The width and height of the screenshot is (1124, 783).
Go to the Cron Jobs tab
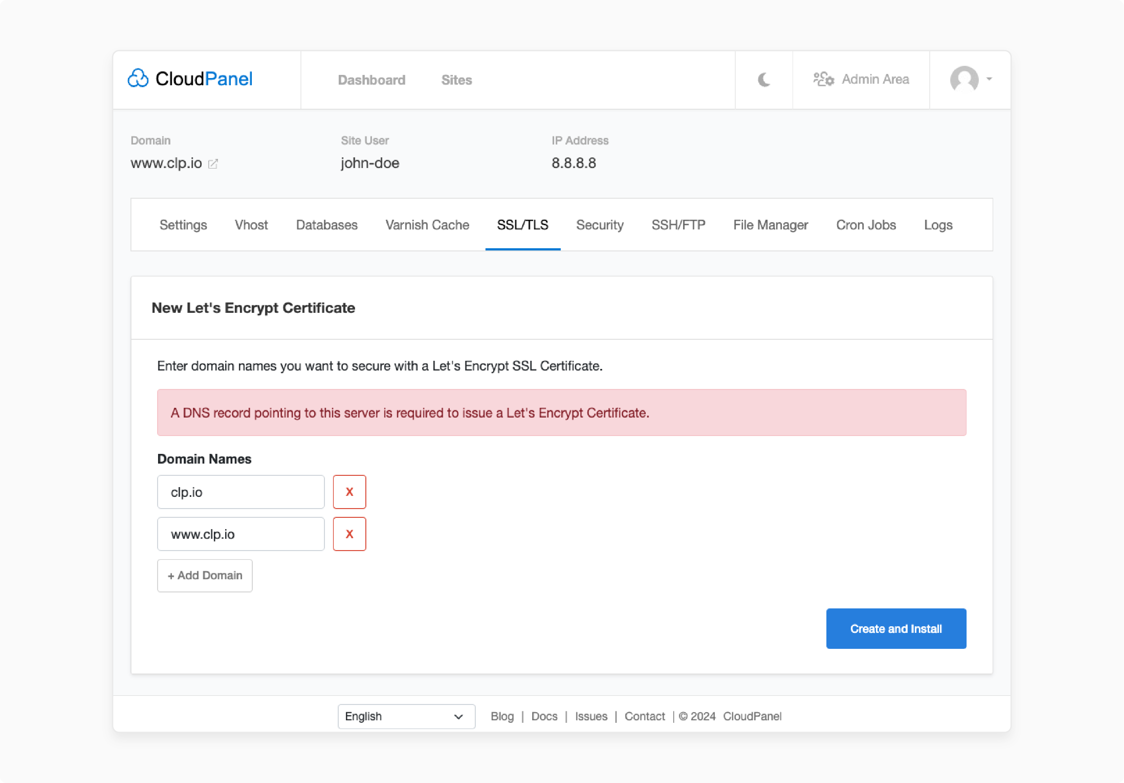[x=866, y=225]
